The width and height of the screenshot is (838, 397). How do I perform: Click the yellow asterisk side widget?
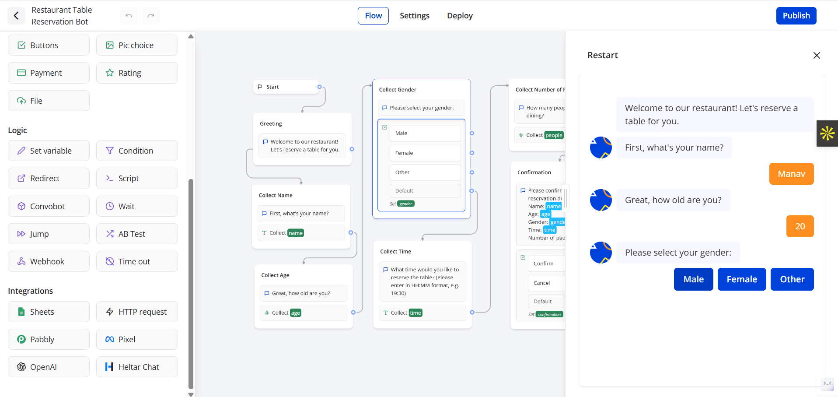click(x=827, y=133)
